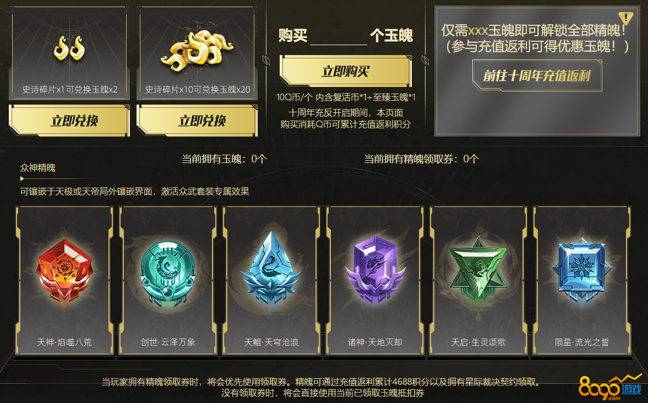Click the 当前拥有精魄领取券 count text

tap(421, 159)
